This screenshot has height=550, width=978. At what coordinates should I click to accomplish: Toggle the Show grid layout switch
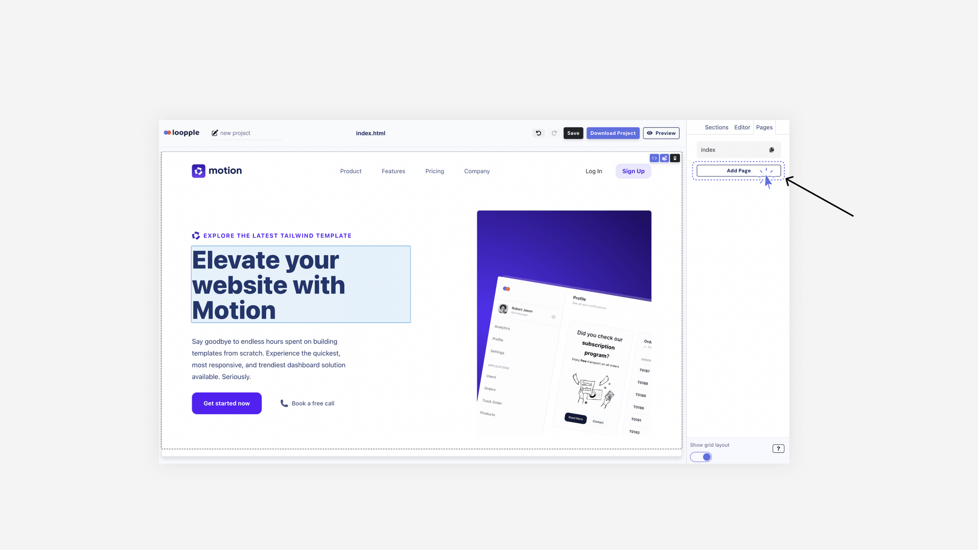click(x=701, y=457)
